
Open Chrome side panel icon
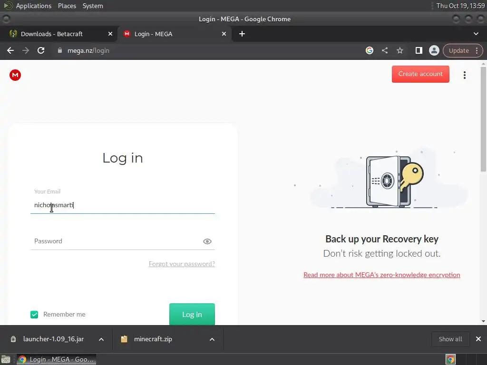[x=419, y=50]
